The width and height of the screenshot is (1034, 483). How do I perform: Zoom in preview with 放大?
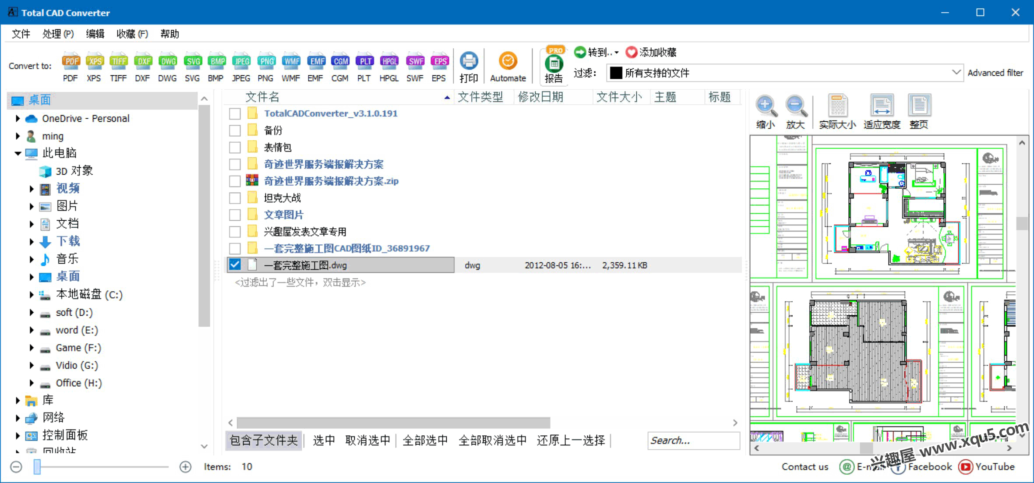coord(795,112)
